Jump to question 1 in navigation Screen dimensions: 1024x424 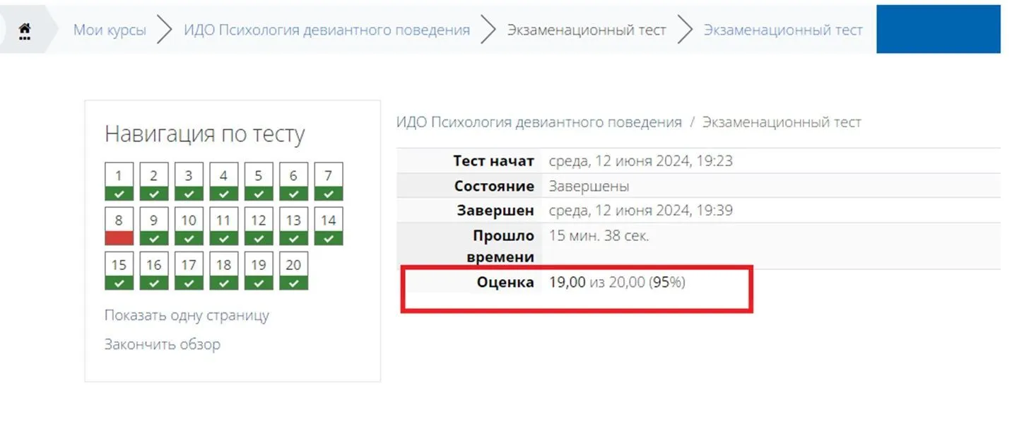[x=119, y=182]
